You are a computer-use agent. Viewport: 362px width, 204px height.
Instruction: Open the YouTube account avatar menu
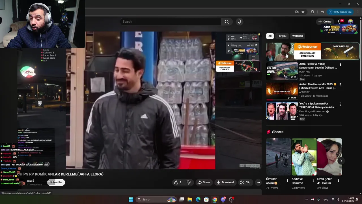coord(350,22)
